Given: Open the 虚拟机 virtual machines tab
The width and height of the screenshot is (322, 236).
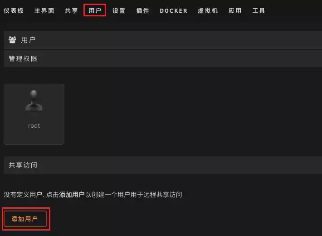Looking at the screenshot, I should point(208,10).
